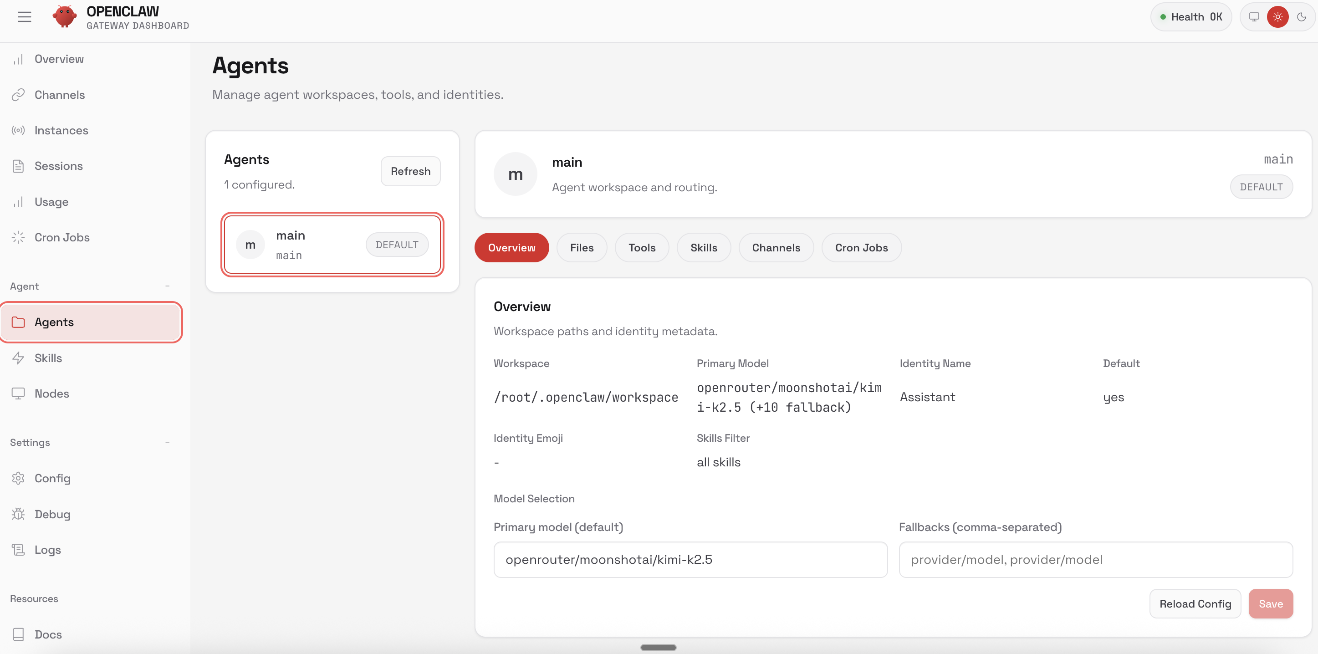Open Docs book icon in sidebar
The width and height of the screenshot is (1318, 654).
pos(18,634)
